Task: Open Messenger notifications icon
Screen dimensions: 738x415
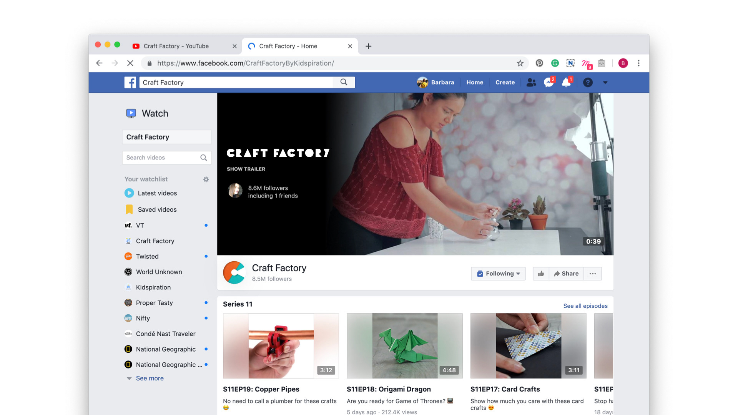Action: pyautogui.click(x=549, y=82)
